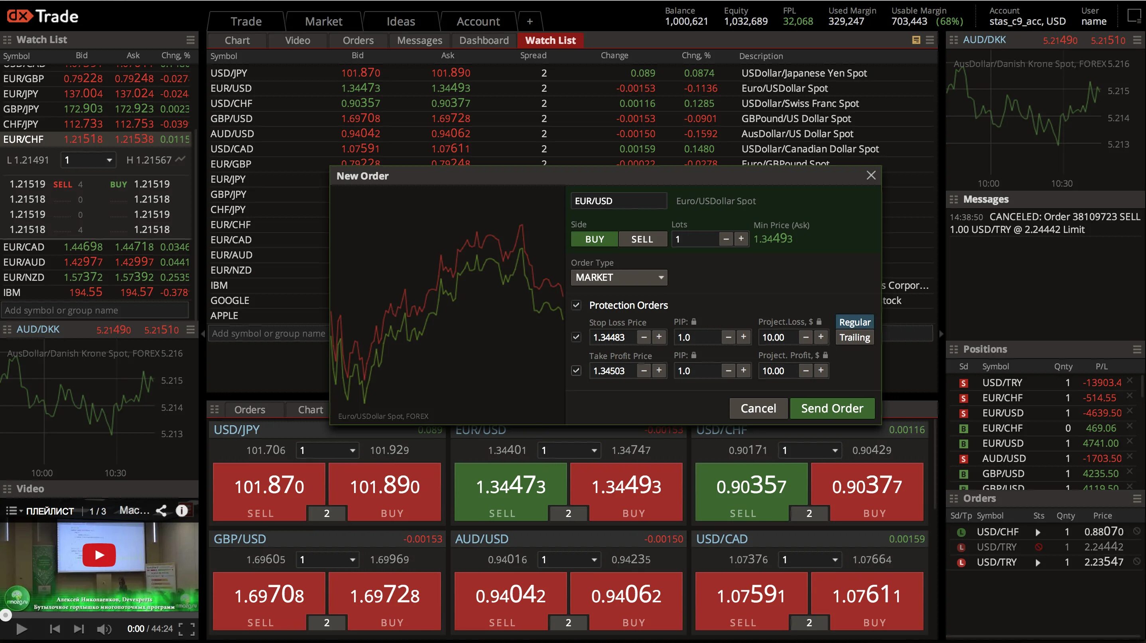The height and width of the screenshot is (643, 1146).
Task: Toggle the Stop Loss Price checkbox
Action: click(x=576, y=337)
